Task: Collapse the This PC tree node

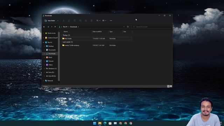Action: coord(43,42)
